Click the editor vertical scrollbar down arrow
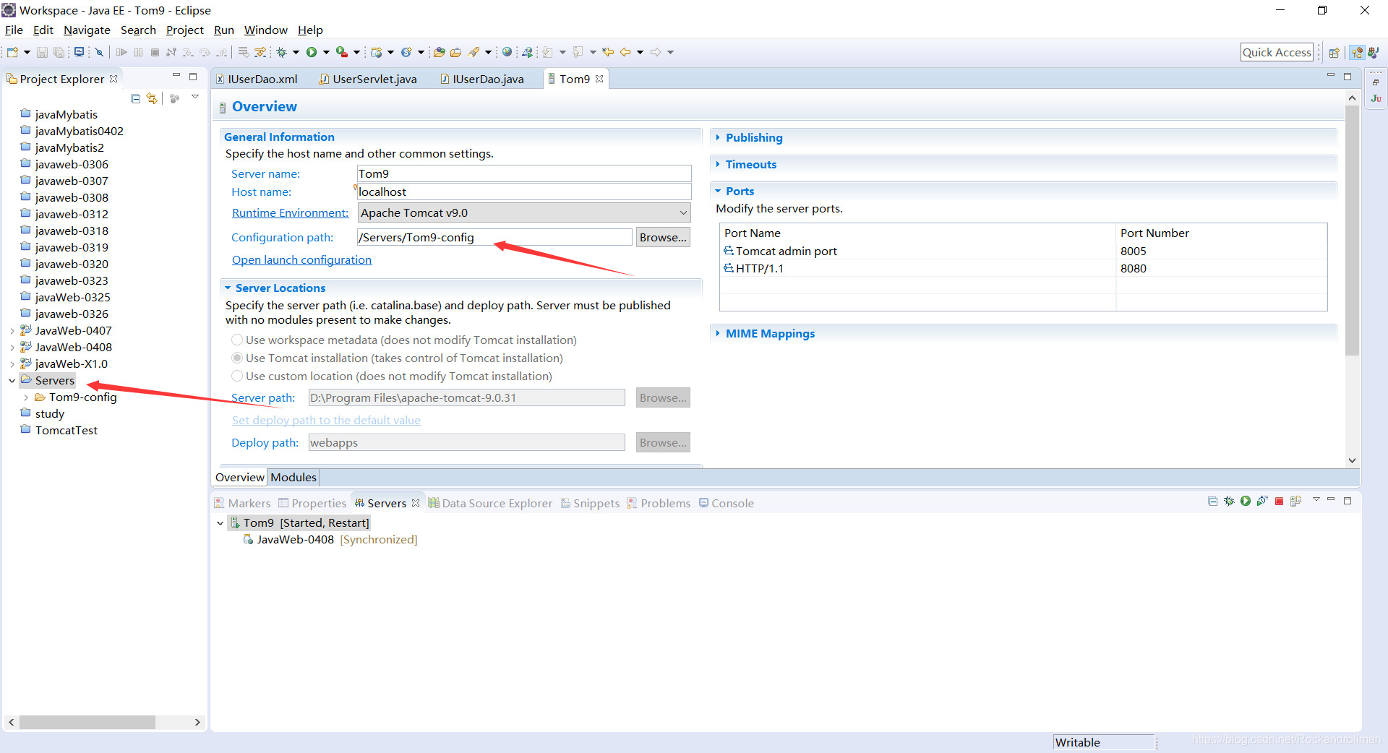The width and height of the screenshot is (1388, 753). [1352, 460]
